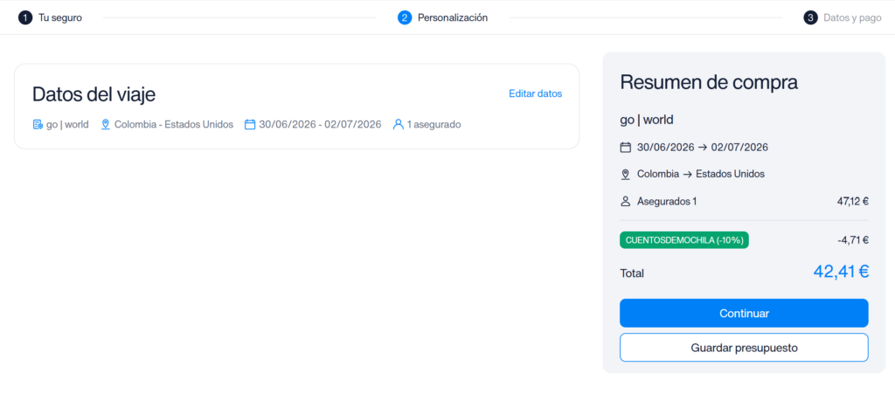Click the step 1 circle icon
895x394 pixels.
click(25, 17)
